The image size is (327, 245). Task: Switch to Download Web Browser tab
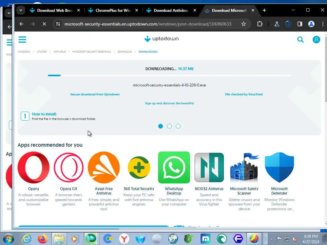tap(55, 10)
